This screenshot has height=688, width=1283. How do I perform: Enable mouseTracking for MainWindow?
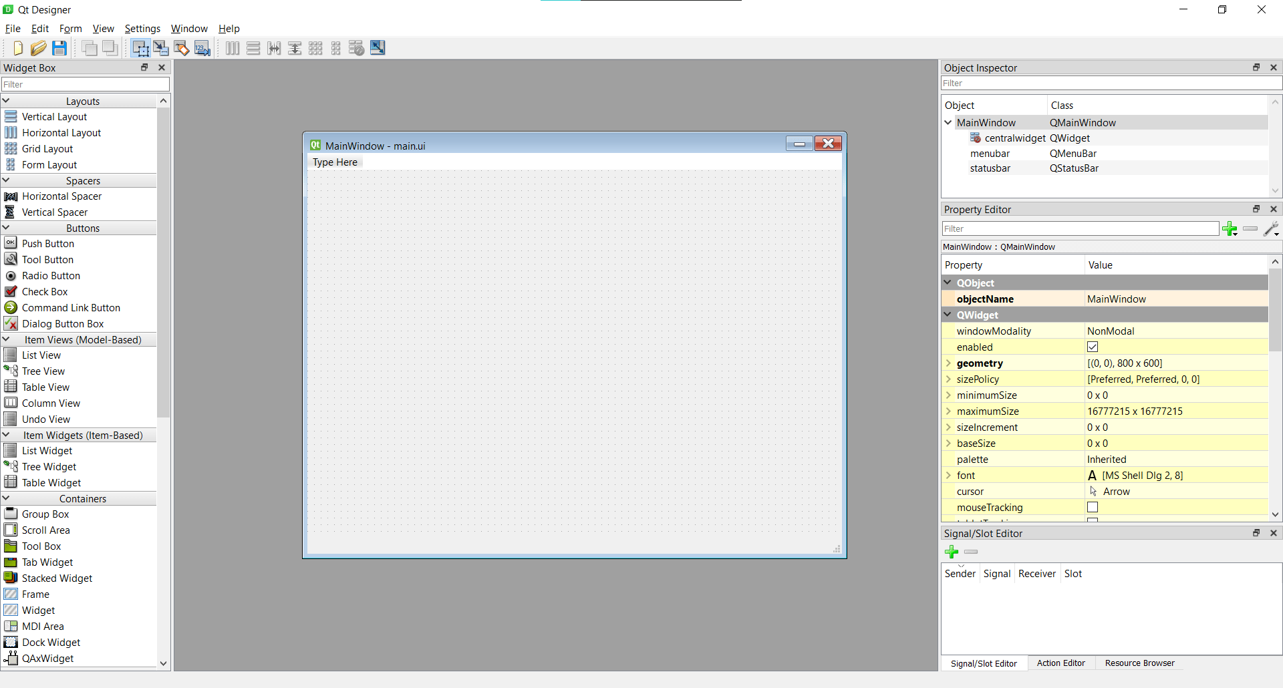coord(1093,507)
